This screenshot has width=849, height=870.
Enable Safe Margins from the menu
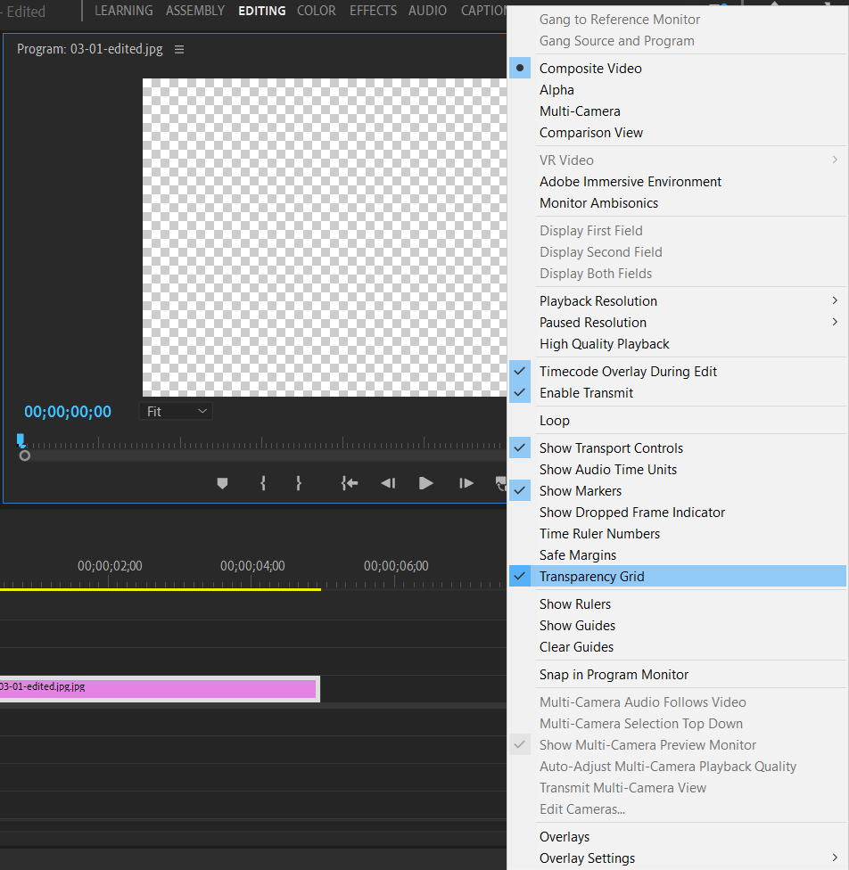click(576, 554)
